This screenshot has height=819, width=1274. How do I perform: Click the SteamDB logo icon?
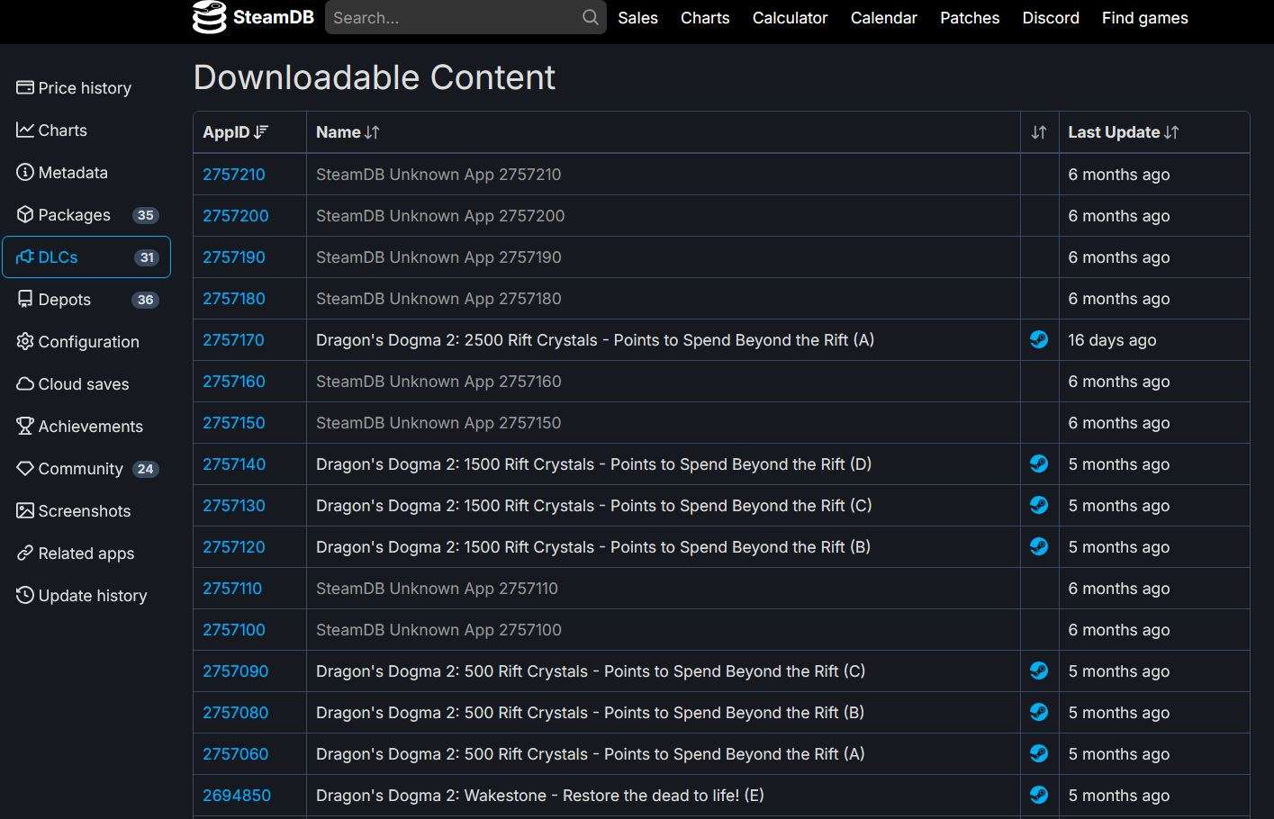209,17
